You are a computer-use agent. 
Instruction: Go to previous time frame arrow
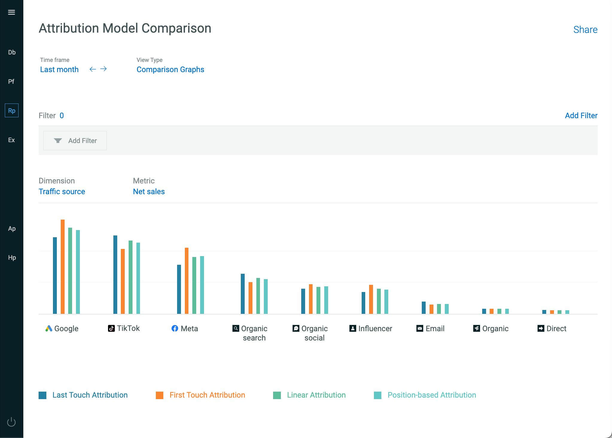point(93,69)
